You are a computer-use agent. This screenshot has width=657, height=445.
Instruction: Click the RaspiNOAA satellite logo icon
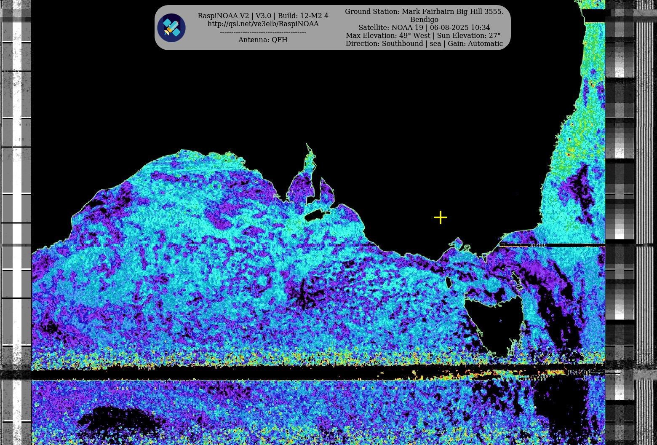pos(171,28)
